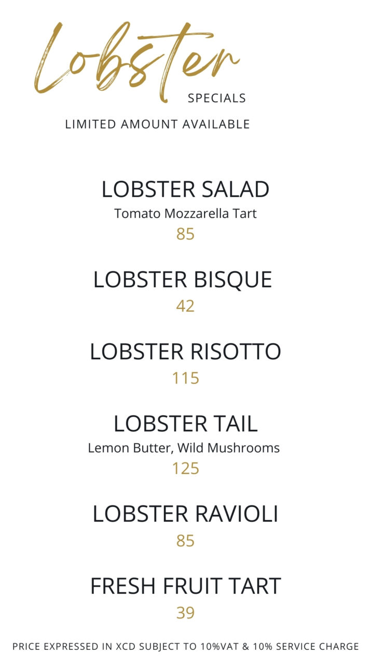Select the LOBSTER BISQUE menu item
371x659 pixels.
pos(183,280)
